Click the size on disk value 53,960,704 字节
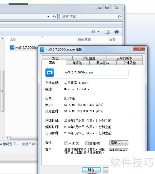155x174 pixels. click(x=91, y=111)
